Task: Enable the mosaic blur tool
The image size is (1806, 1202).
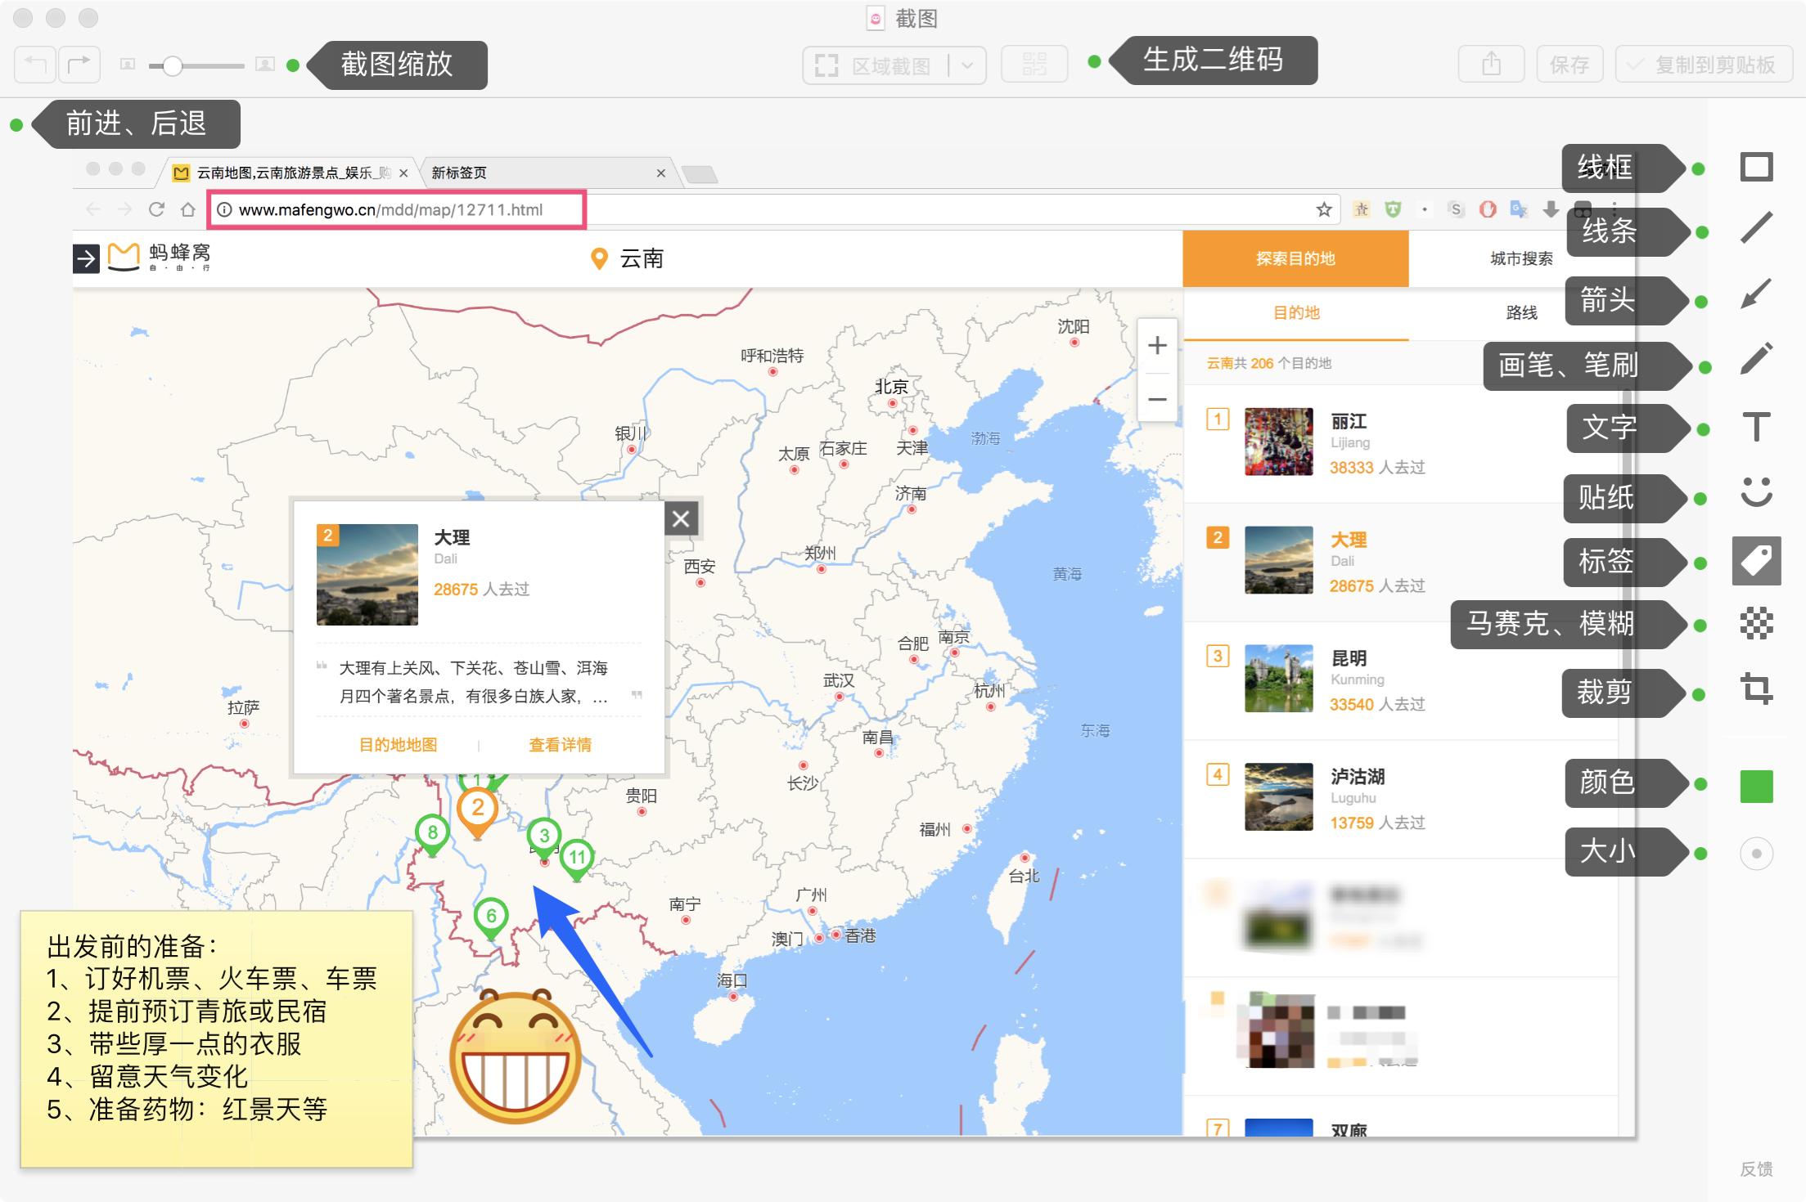Action: coord(1756,624)
